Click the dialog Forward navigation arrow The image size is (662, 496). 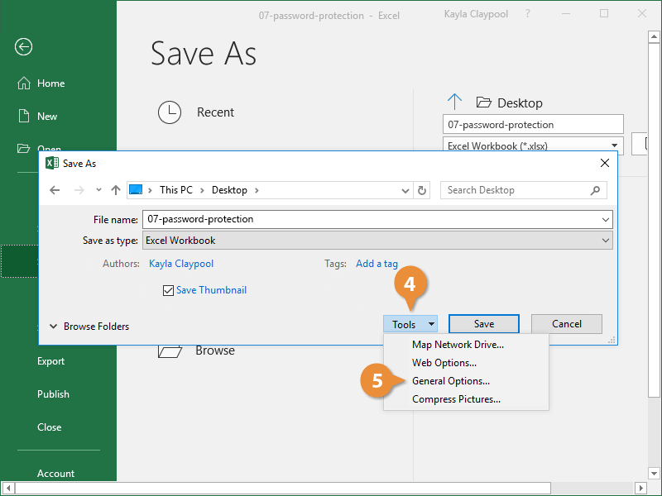pos(79,190)
